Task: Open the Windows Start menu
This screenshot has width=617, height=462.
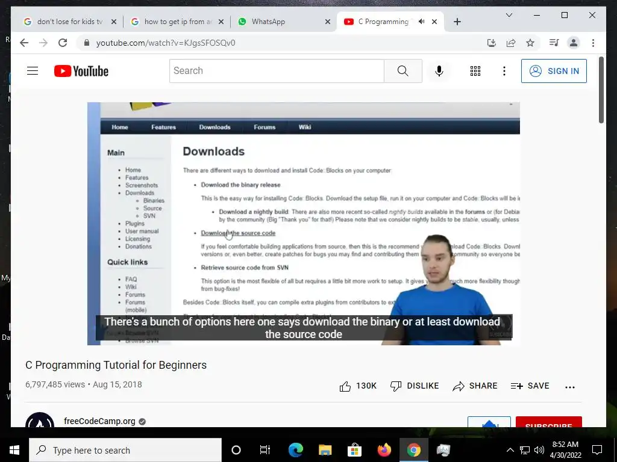Action: pos(14,450)
